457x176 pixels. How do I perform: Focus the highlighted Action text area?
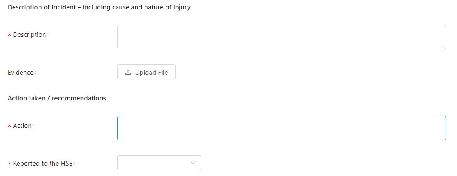pyautogui.click(x=281, y=128)
